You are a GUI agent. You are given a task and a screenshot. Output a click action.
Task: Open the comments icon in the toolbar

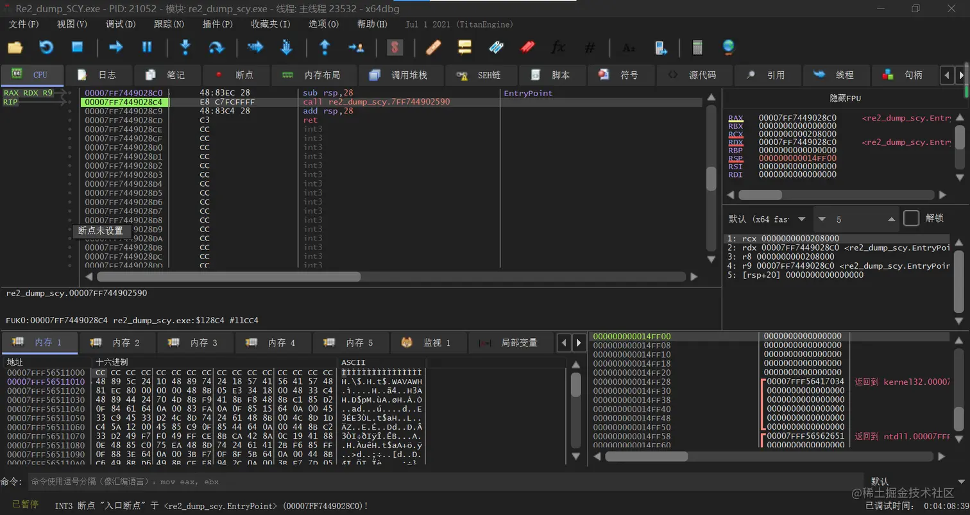464,47
